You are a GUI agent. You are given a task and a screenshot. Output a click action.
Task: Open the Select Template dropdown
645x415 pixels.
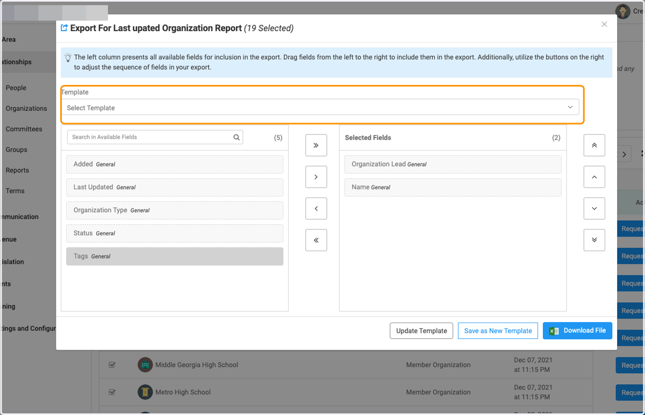tap(320, 108)
